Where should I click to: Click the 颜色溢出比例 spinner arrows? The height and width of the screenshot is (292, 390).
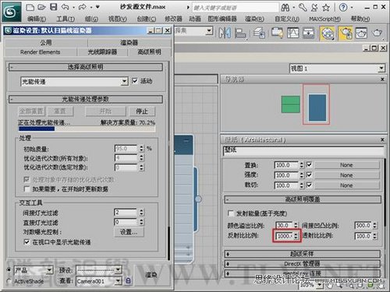point(296,225)
